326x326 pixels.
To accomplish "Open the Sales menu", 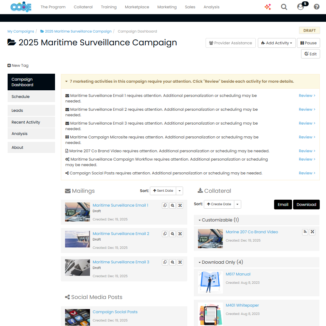I will (x=190, y=7).
